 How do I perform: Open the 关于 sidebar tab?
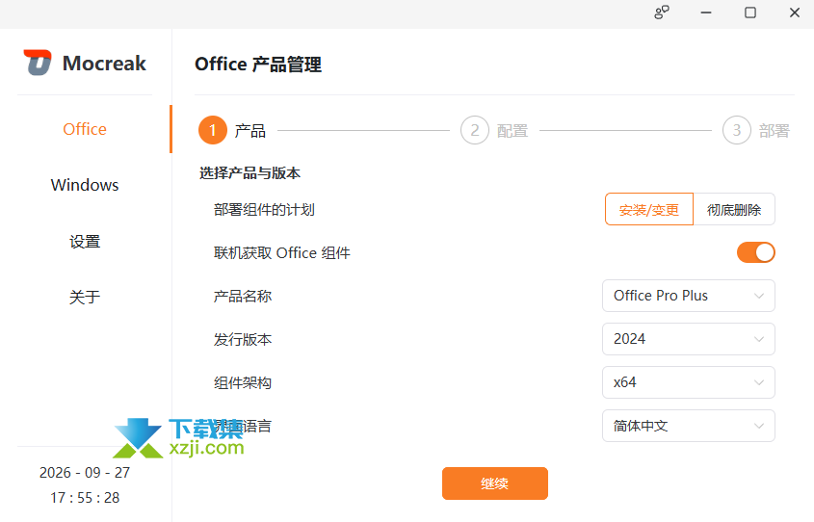(x=85, y=298)
